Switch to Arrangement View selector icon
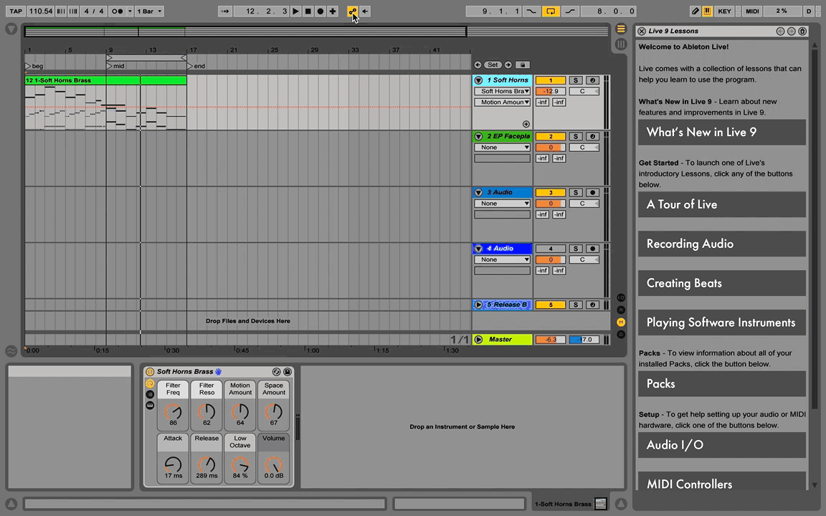Screen dimensions: 826x516 [x=620, y=29]
